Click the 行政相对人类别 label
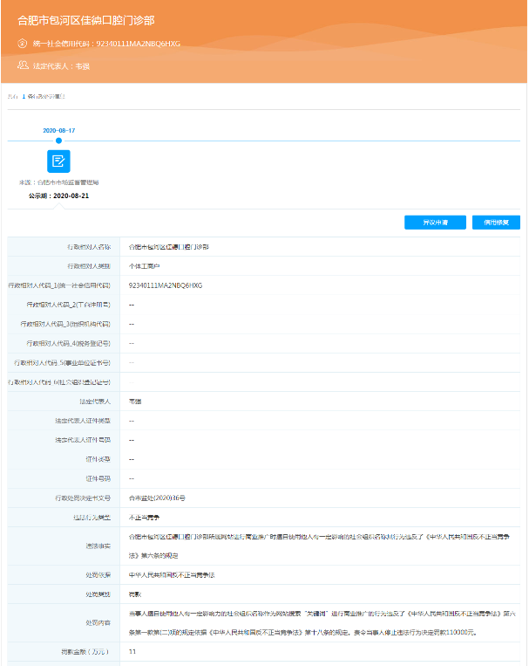The width and height of the screenshot is (529, 666). click(89, 266)
